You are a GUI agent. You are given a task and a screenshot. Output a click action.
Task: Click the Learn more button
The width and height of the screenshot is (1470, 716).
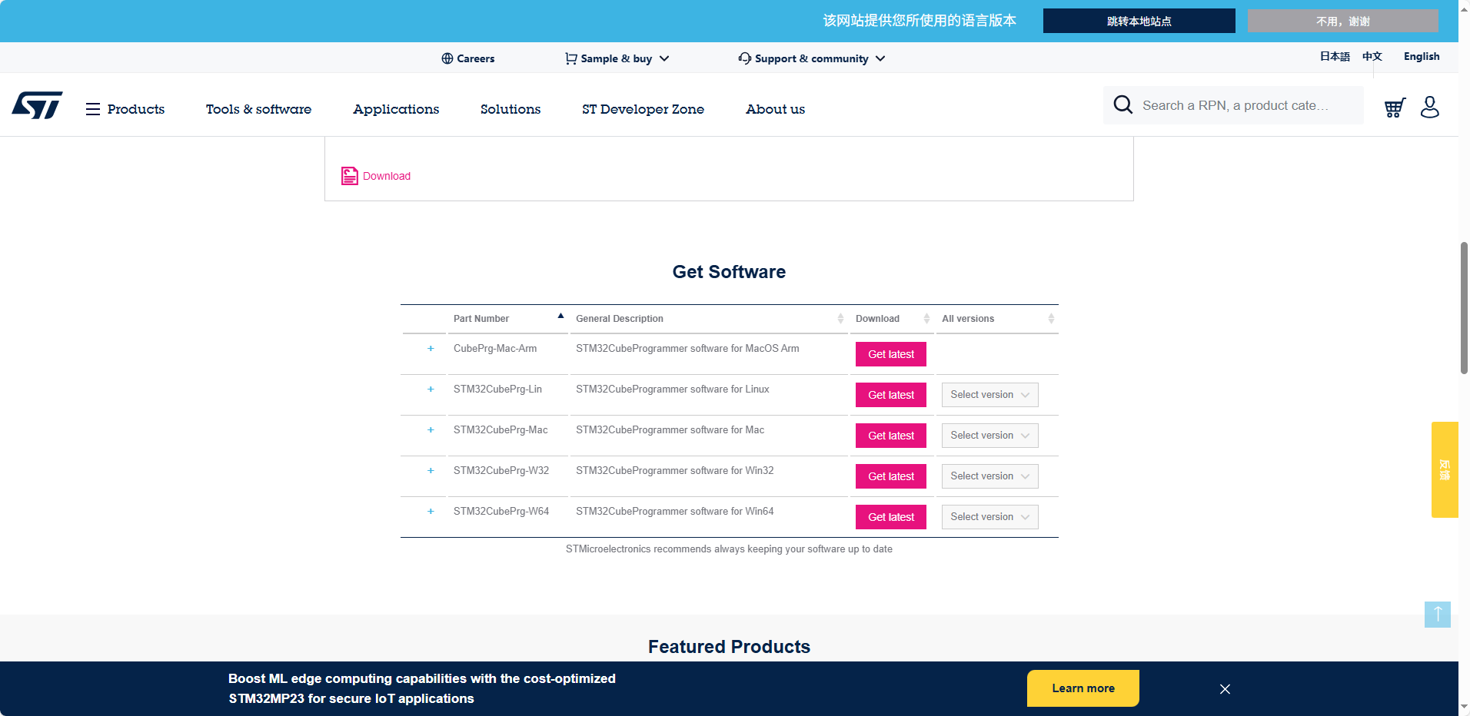coord(1083,688)
